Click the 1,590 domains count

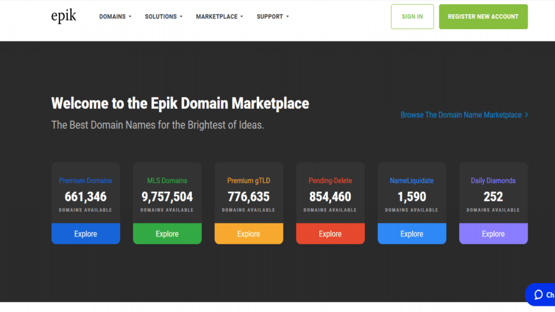pos(412,197)
